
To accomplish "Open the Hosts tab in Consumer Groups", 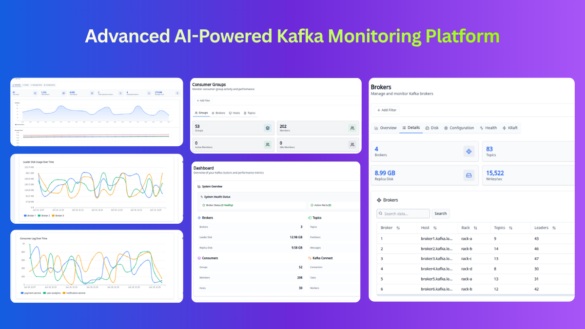I will tap(234, 113).
